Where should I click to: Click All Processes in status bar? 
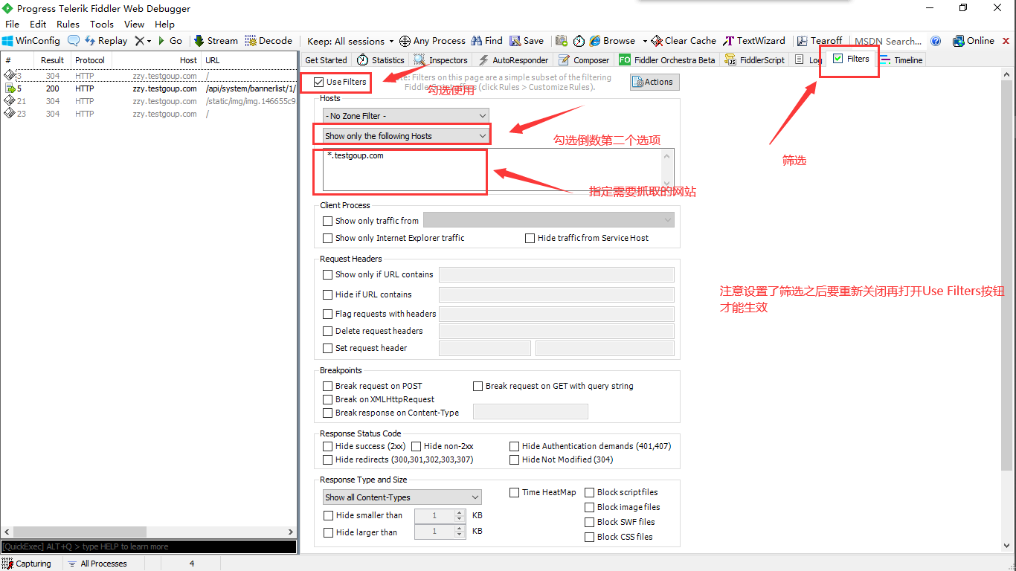click(x=97, y=564)
